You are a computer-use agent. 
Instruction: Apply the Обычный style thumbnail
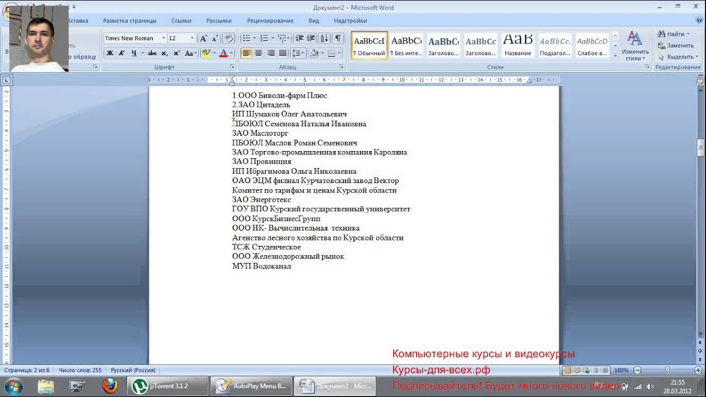(370, 46)
